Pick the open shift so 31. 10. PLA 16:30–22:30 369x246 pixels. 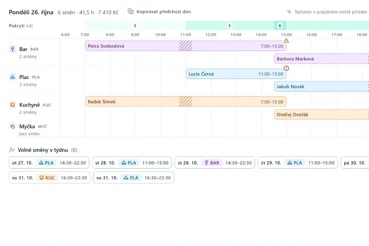[133, 178]
